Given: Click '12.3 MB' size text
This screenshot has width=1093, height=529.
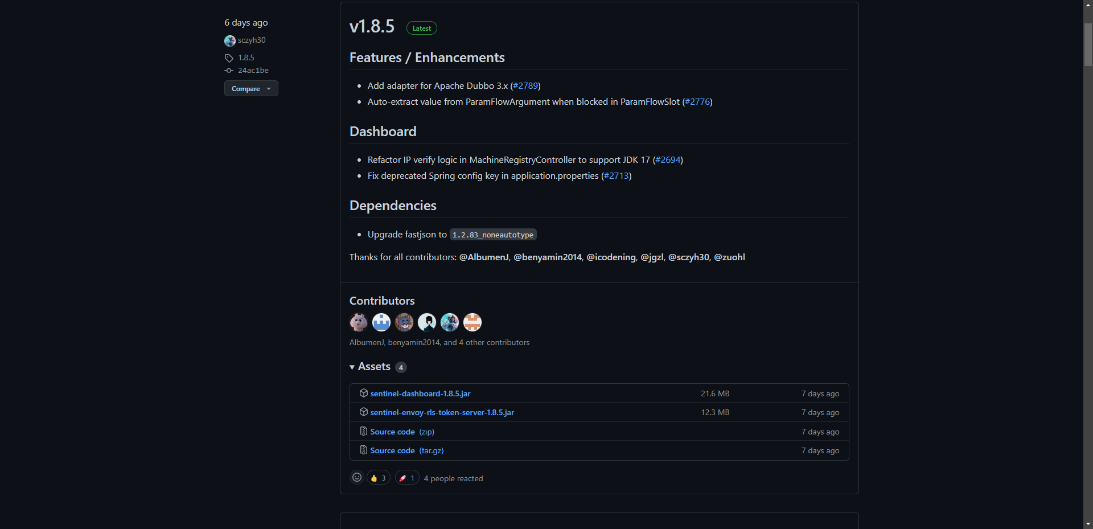Looking at the screenshot, I should 715,412.
